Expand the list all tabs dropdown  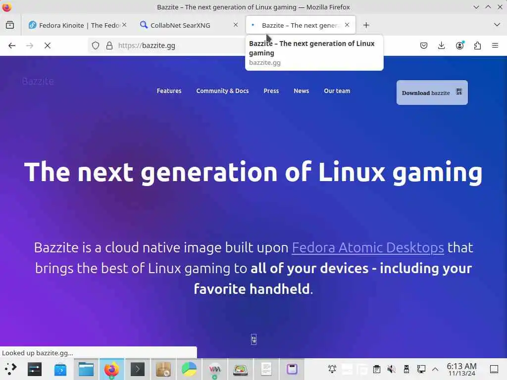pos(497,25)
